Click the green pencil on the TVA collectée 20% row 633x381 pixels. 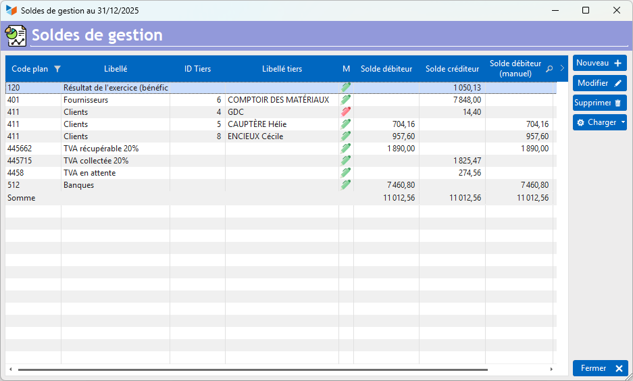[x=346, y=161]
